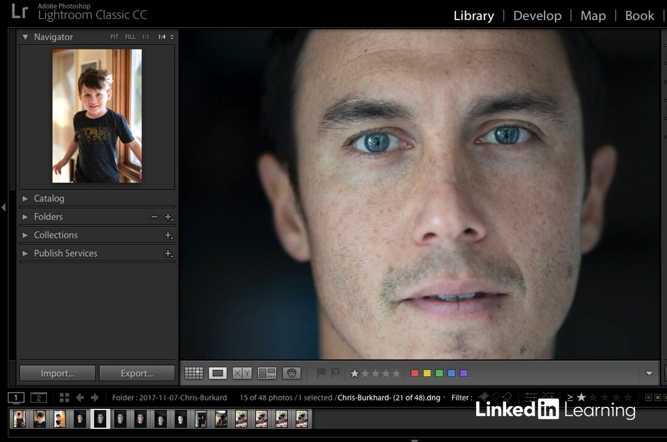Go back using left arrow in filmstrip bar
The height and width of the screenshot is (442, 667).
[80, 397]
